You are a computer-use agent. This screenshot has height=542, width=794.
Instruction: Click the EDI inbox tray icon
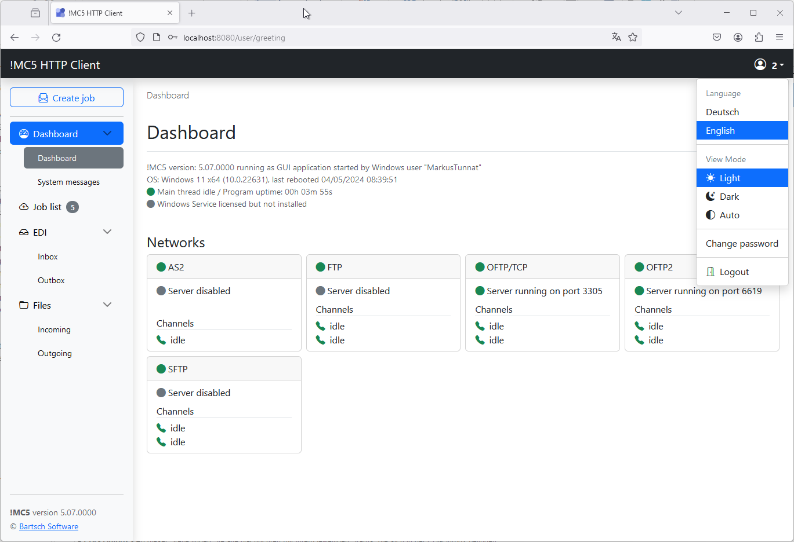(24, 232)
